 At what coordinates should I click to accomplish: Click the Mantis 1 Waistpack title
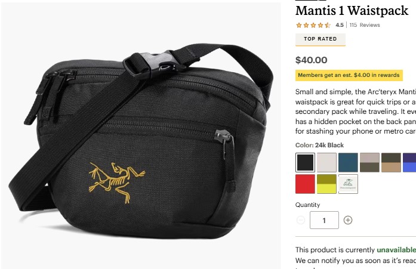tap(352, 11)
